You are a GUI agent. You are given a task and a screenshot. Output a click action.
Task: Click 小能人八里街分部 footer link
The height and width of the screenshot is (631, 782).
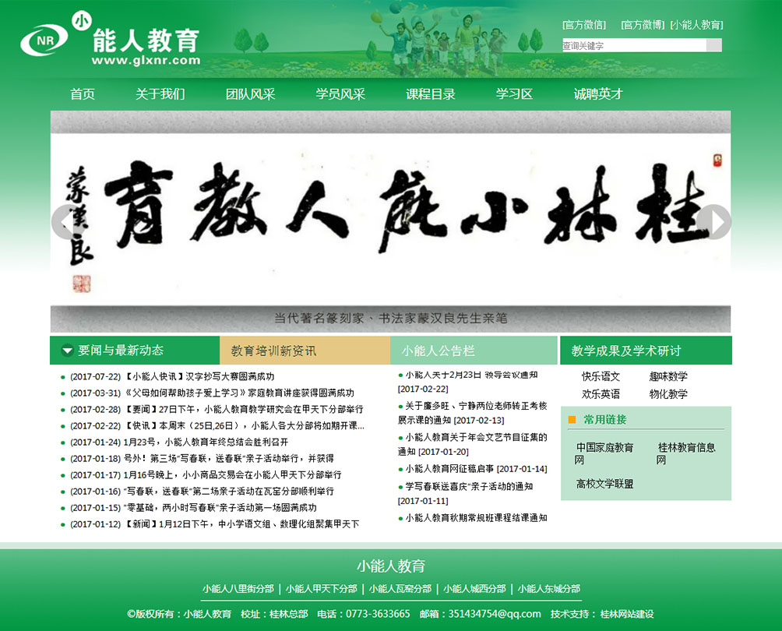238,589
